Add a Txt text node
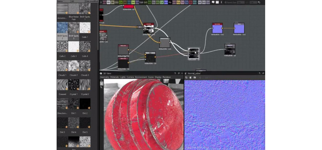This screenshot has width=322, height=150. coord(182,2)
